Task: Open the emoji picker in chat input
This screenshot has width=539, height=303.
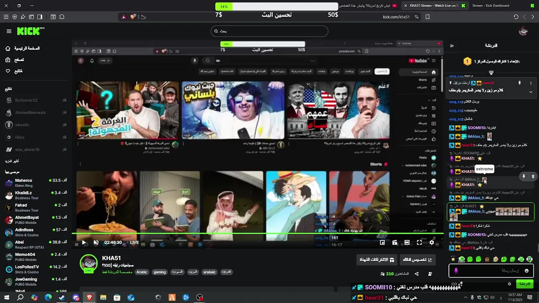Action: coord(526,271)
